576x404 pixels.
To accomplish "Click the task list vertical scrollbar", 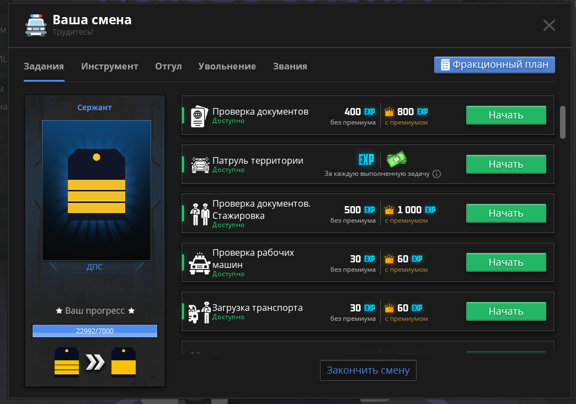I will pyautogui.click(x=562, y=122).
